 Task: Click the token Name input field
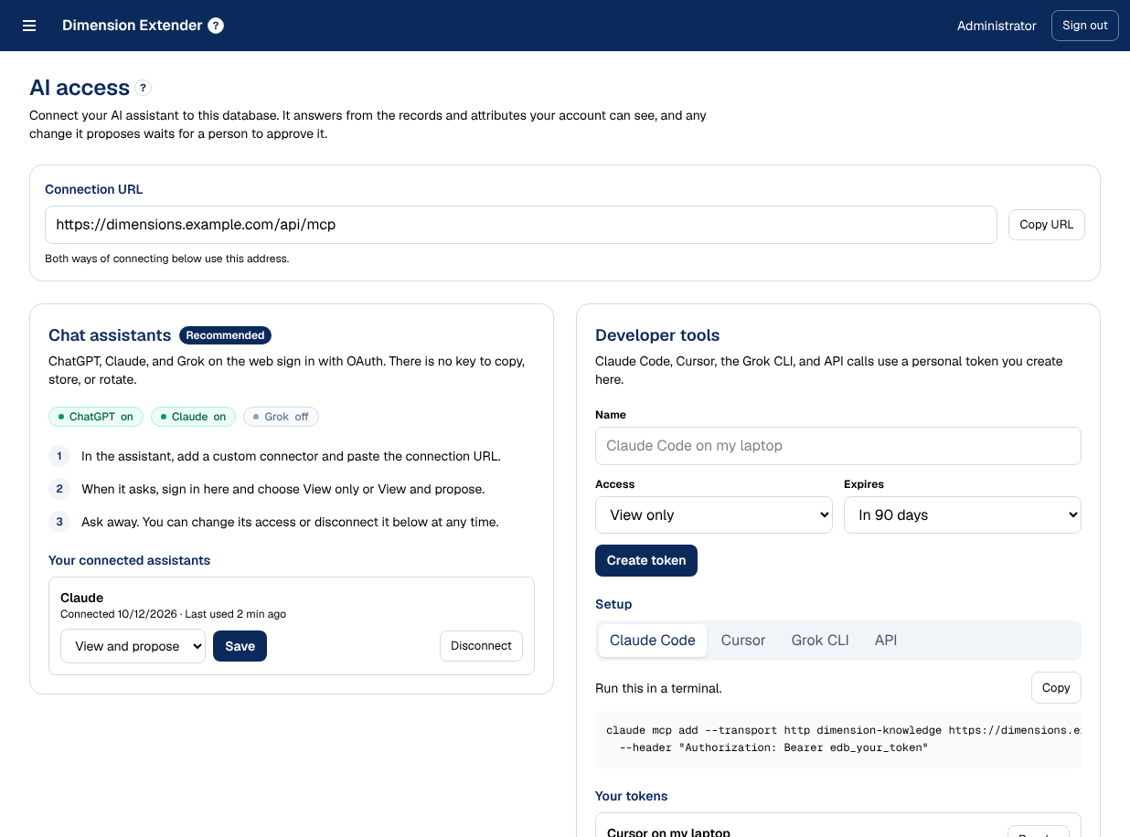pos(838,446)
